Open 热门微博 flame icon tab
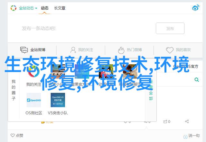This screenshot has height=142, width=206. [130, 50]
